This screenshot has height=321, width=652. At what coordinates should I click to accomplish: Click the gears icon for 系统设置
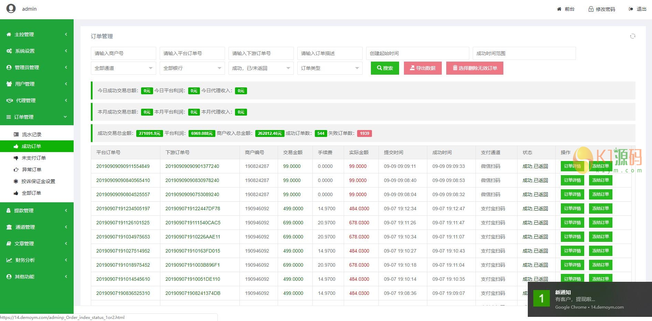point(9,51)
